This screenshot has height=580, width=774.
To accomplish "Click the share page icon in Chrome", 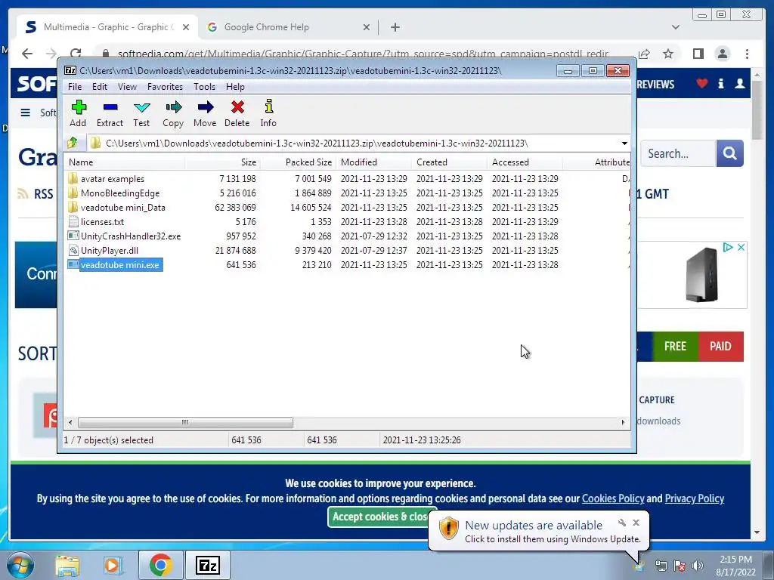I will pyautogui.click(x=644, y=54).
